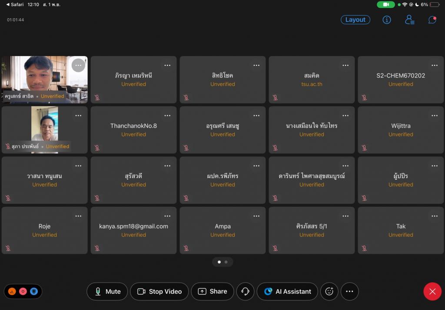This screenshot has height=310, width=445.
Task: Stop the video camera
Action: (x=159, y=292)
